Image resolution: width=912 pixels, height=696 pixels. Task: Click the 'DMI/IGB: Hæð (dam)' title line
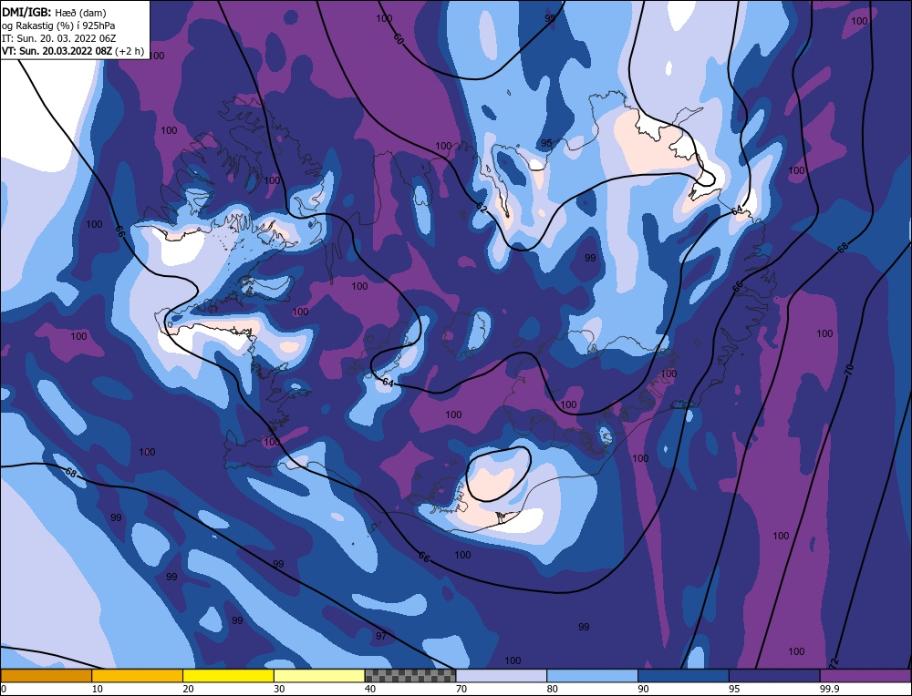54,12
